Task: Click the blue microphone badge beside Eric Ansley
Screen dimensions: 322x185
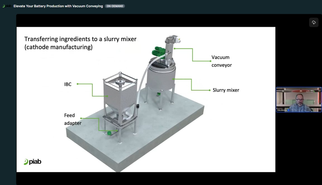Action: click(289, 110)
